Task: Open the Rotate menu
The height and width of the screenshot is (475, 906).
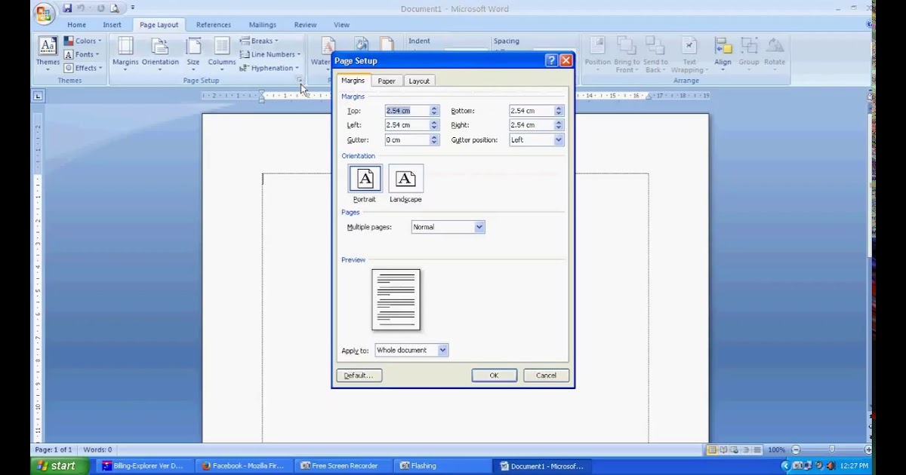Action: point(775,54)
